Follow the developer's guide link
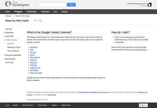The image size is (157, 108). 131,37
